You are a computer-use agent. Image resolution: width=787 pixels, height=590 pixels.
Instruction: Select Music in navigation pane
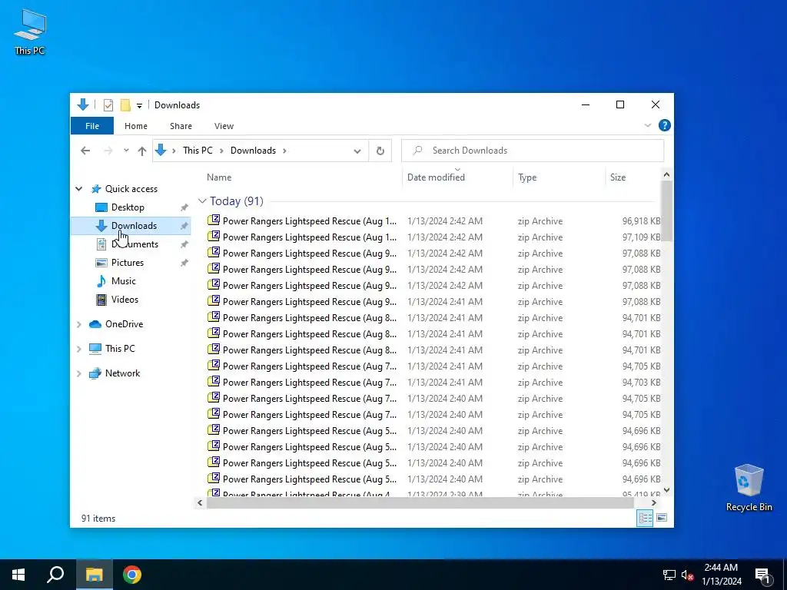(x=124, y=281)
